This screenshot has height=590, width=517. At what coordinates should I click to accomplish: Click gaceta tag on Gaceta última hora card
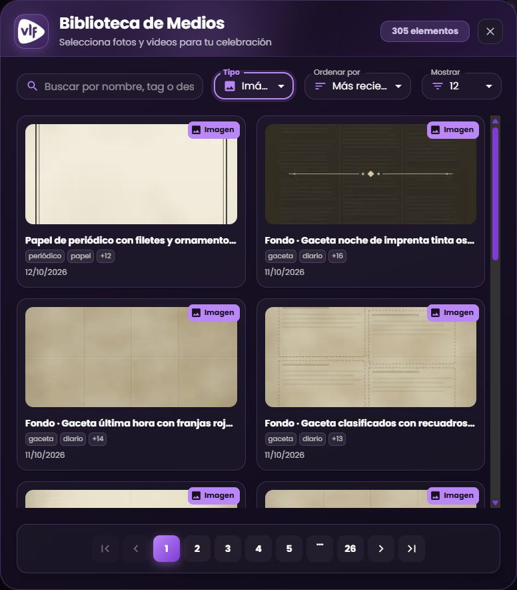41,438
